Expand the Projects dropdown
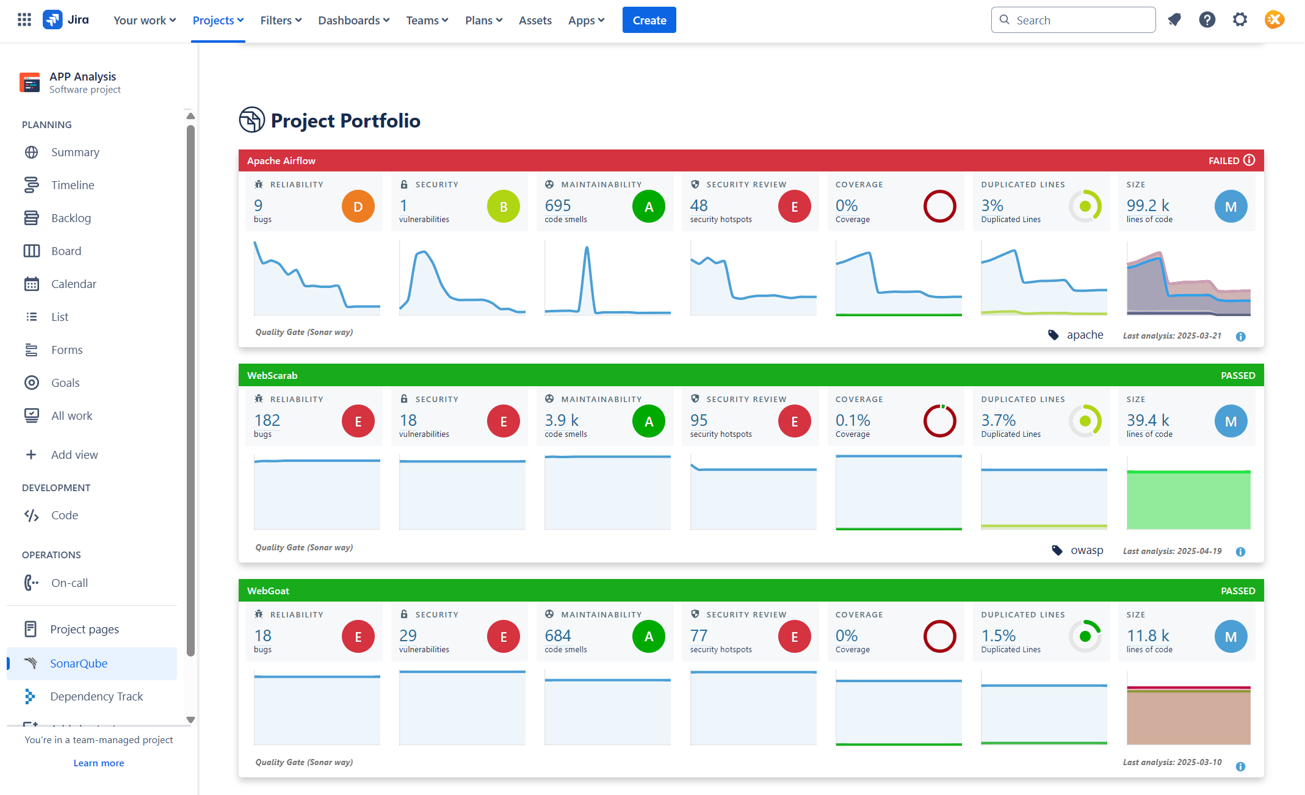The height and width of the screenshot is (795, 1305). [217, 20]
